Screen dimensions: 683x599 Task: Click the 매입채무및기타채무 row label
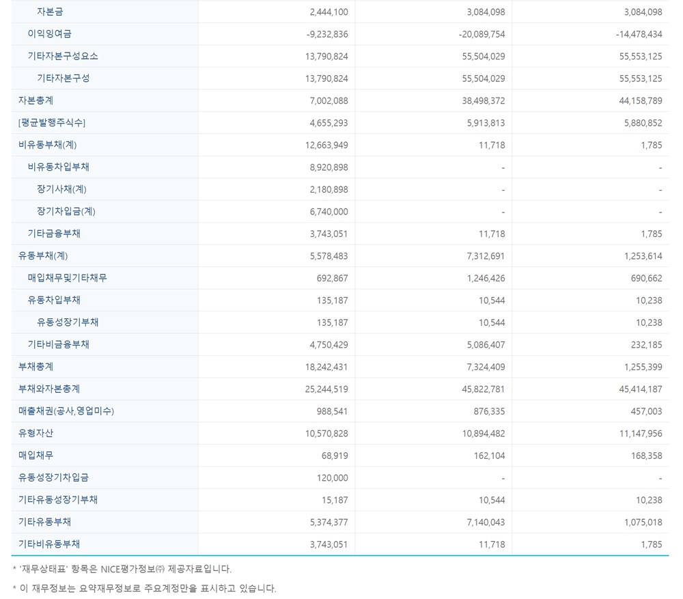click(x=68, y=278)
